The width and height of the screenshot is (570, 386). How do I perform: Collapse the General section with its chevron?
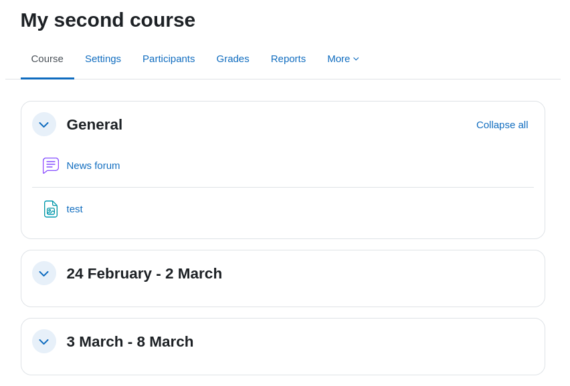(44, 124)
